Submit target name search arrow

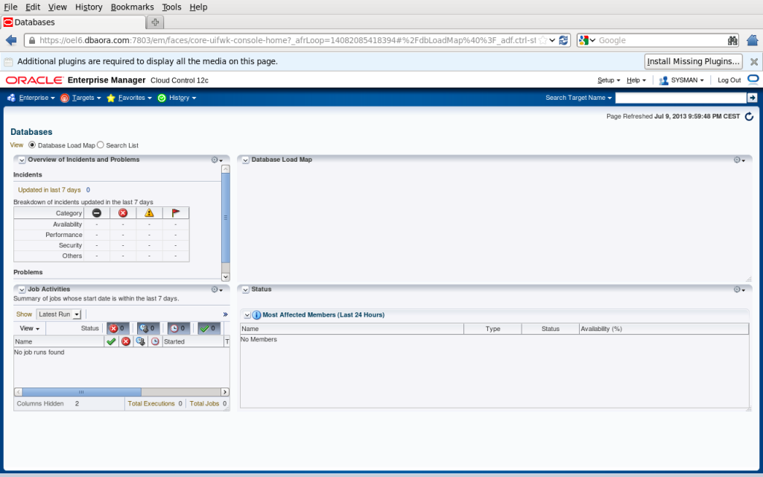(x=753, y=98)
